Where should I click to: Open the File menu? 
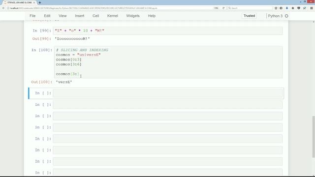click(x=32, y=16)
